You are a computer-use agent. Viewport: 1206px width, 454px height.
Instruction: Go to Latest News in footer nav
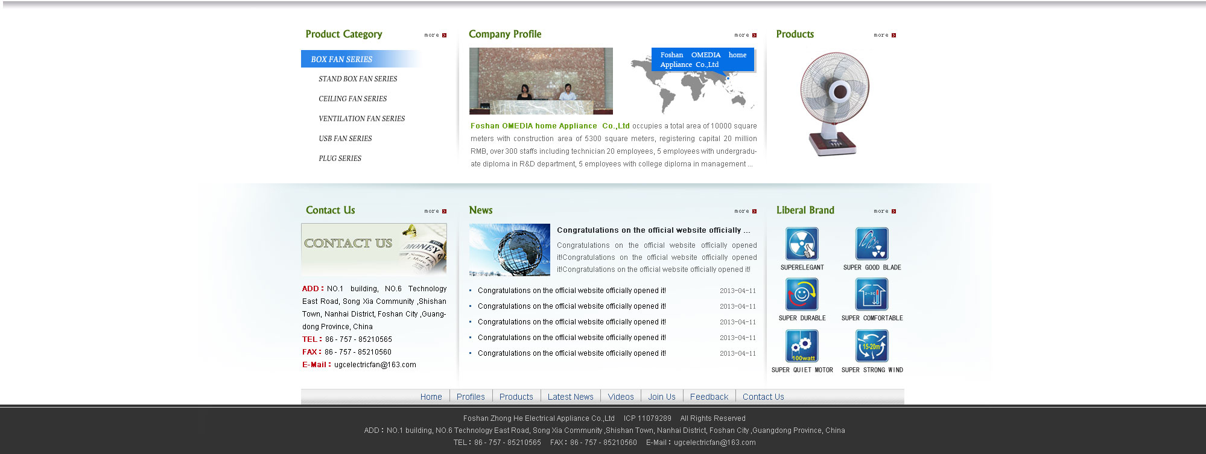pos(570,397)
